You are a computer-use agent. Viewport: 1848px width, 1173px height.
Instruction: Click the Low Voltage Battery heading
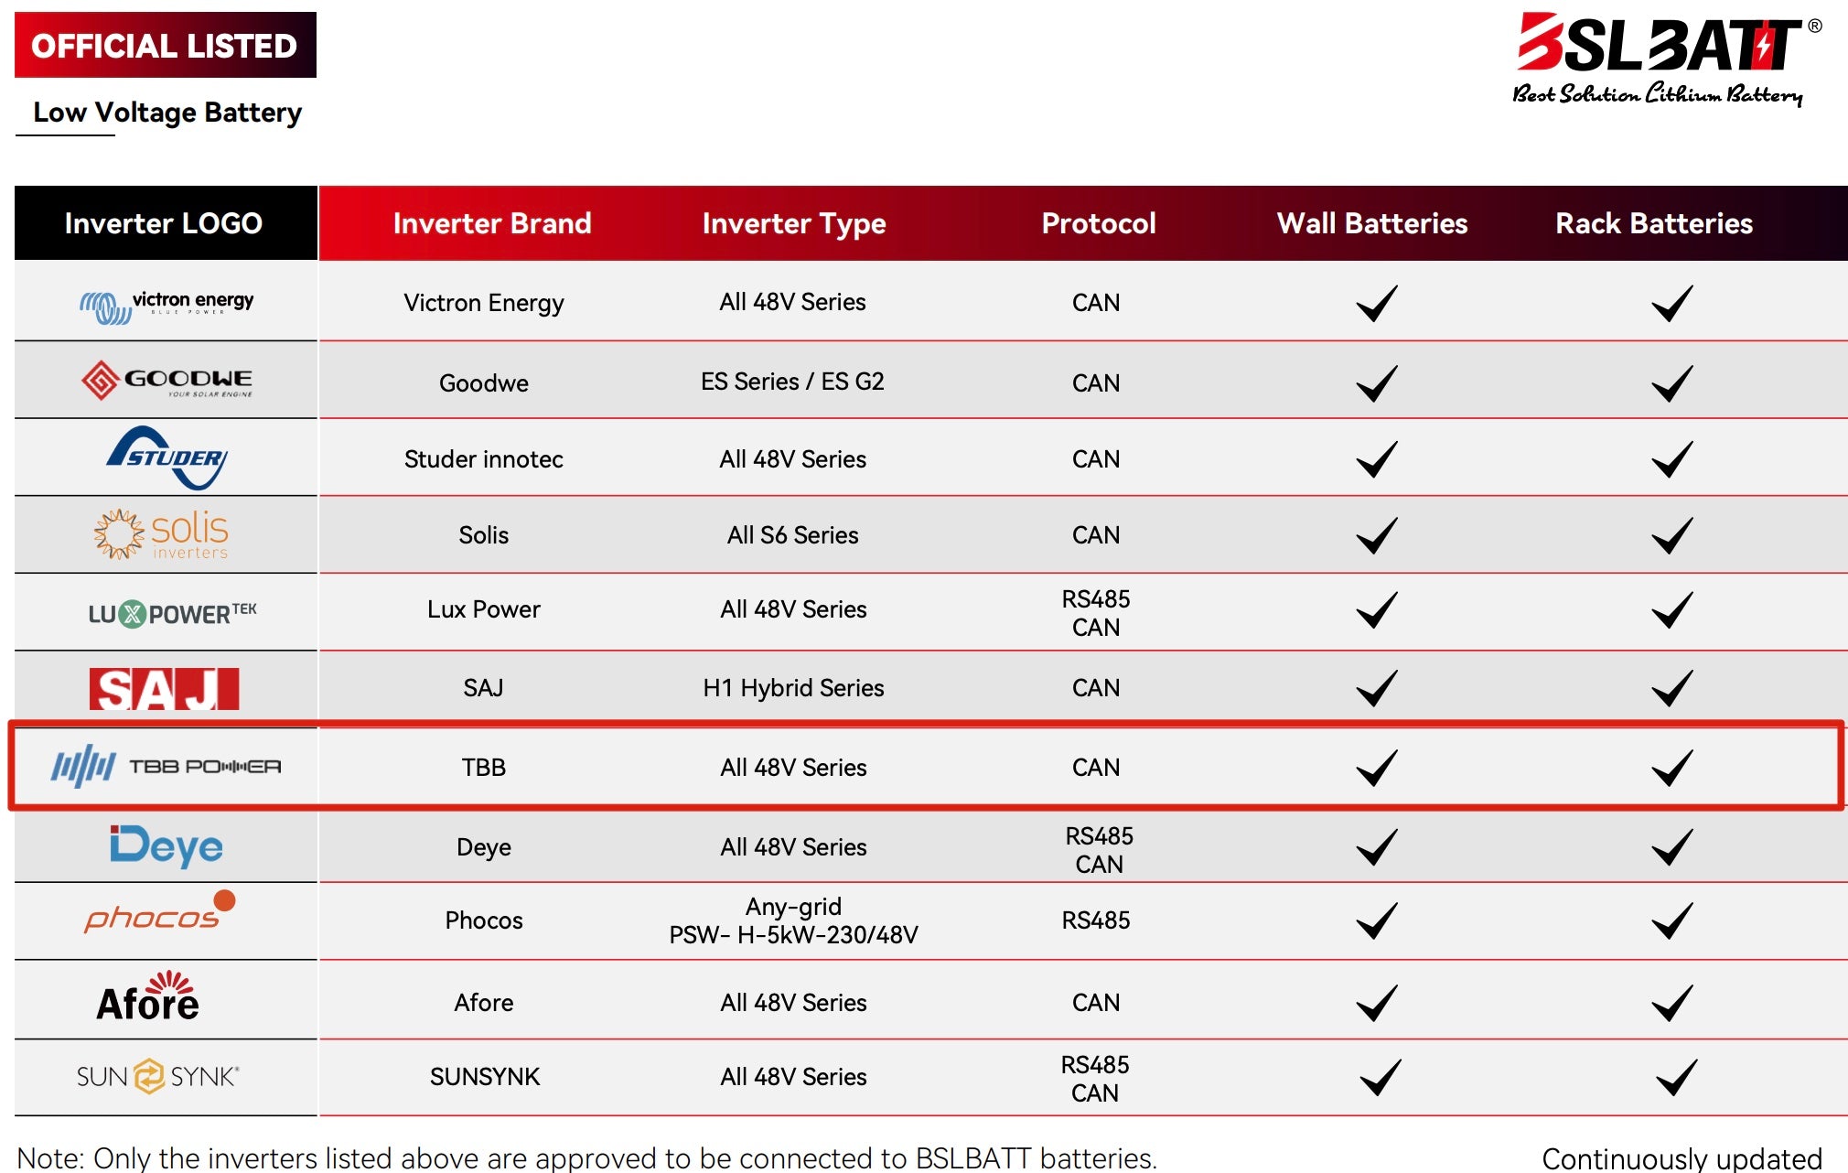(x=167, y=113)
